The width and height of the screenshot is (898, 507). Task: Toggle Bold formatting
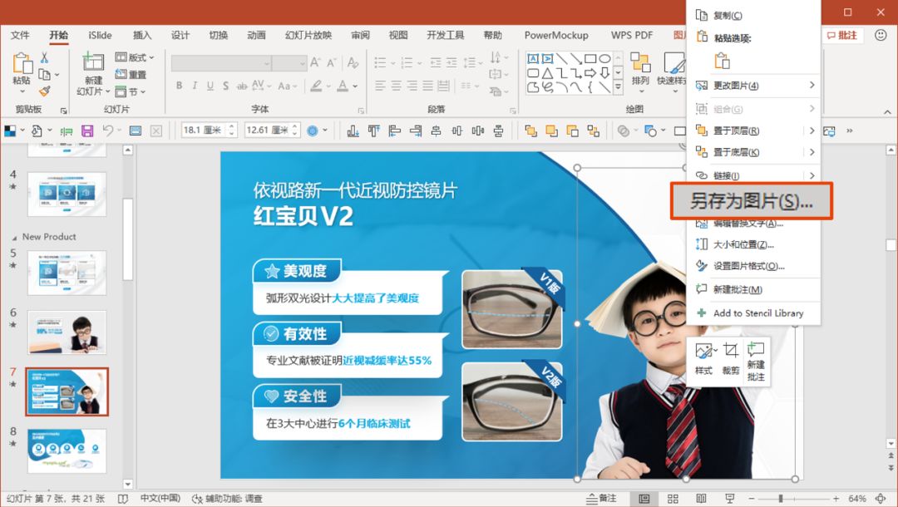[180, 86]
